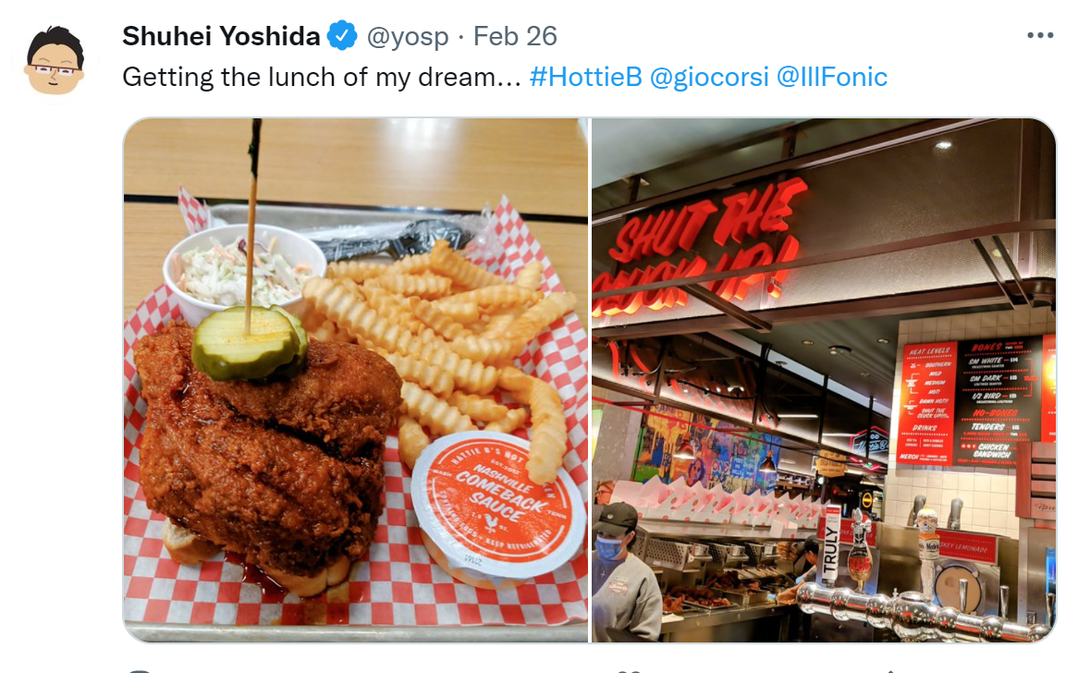Screen dimensions: 1078x673
Task: Click the TRULY tap handle in photo
Action: [831, 546]
